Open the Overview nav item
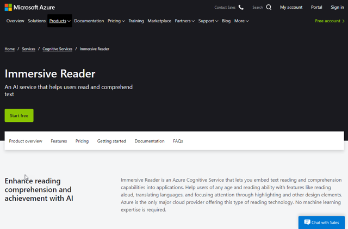Image resolution: width=348 pixels, height=229 pixels. point(15,21)
